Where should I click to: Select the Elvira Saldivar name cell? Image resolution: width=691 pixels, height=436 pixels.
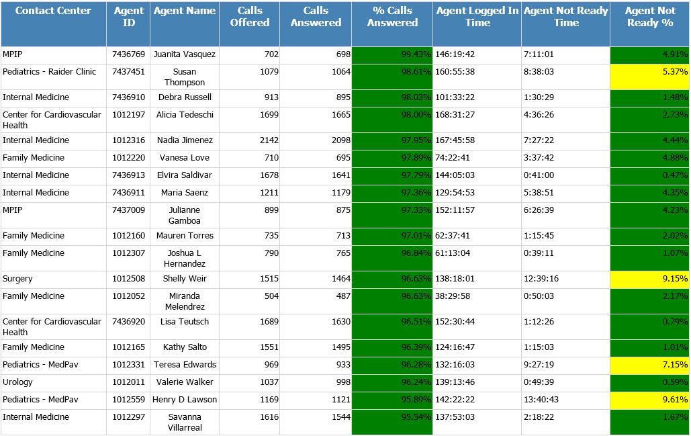[x=185, y=176]
